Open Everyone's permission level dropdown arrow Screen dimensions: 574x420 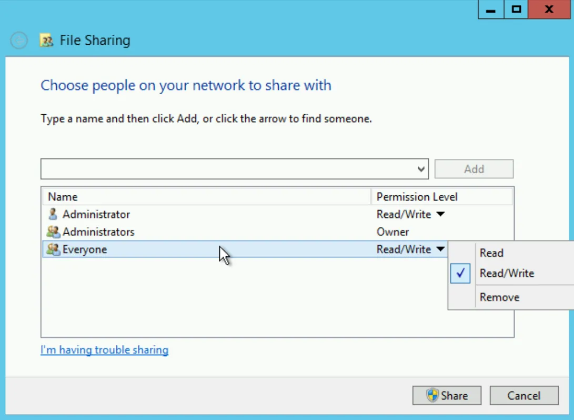(x=440, y=249)
